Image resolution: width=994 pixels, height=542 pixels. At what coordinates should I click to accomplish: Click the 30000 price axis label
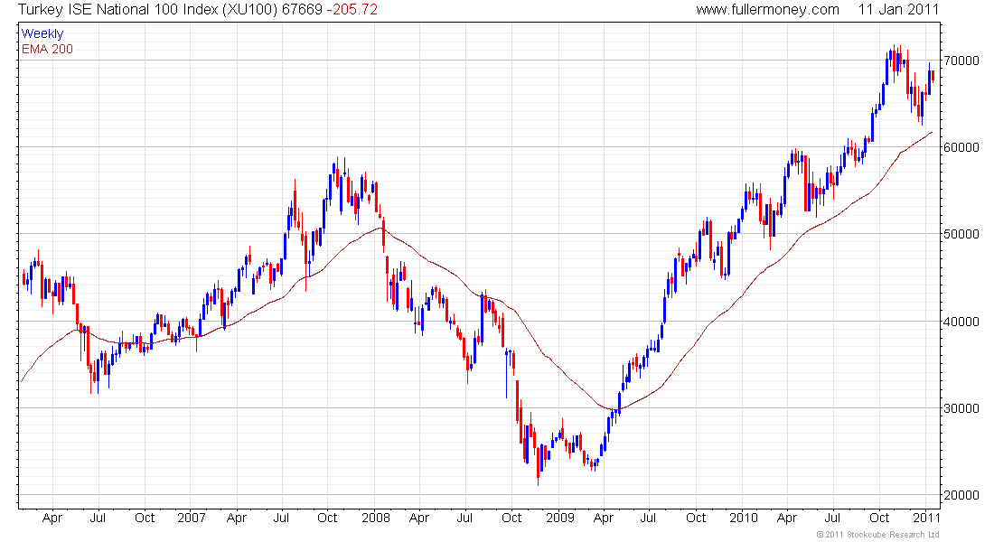coord(961,408)
